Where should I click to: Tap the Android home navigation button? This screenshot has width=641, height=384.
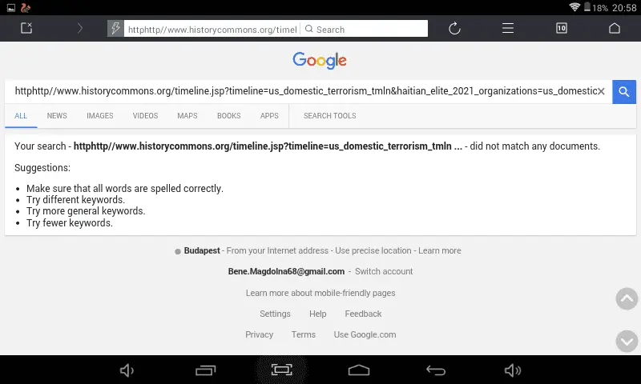point(358,370)
